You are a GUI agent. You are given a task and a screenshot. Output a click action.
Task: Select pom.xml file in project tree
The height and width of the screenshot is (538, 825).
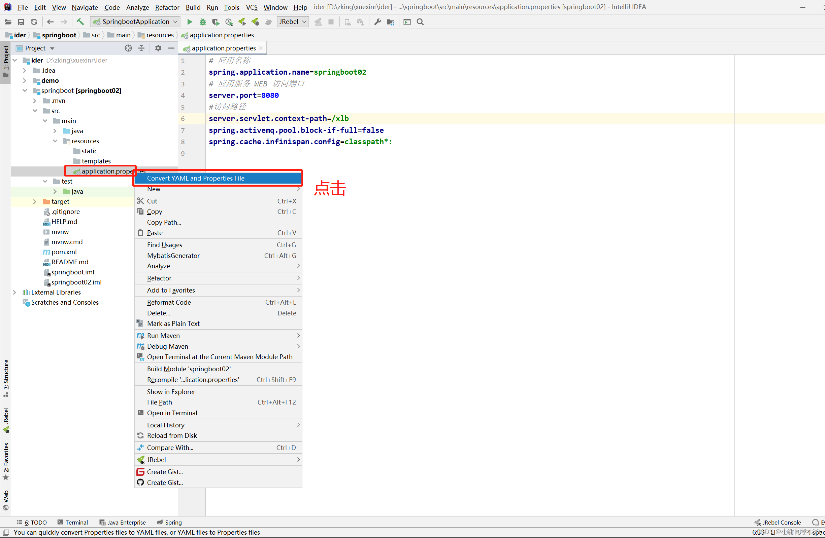point(64,252)
